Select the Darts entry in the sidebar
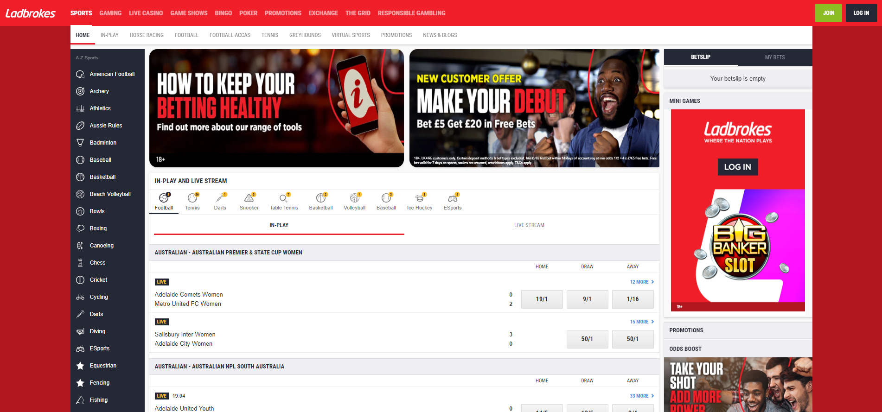This screenshot has width=882, height=412. click(108, 314)
